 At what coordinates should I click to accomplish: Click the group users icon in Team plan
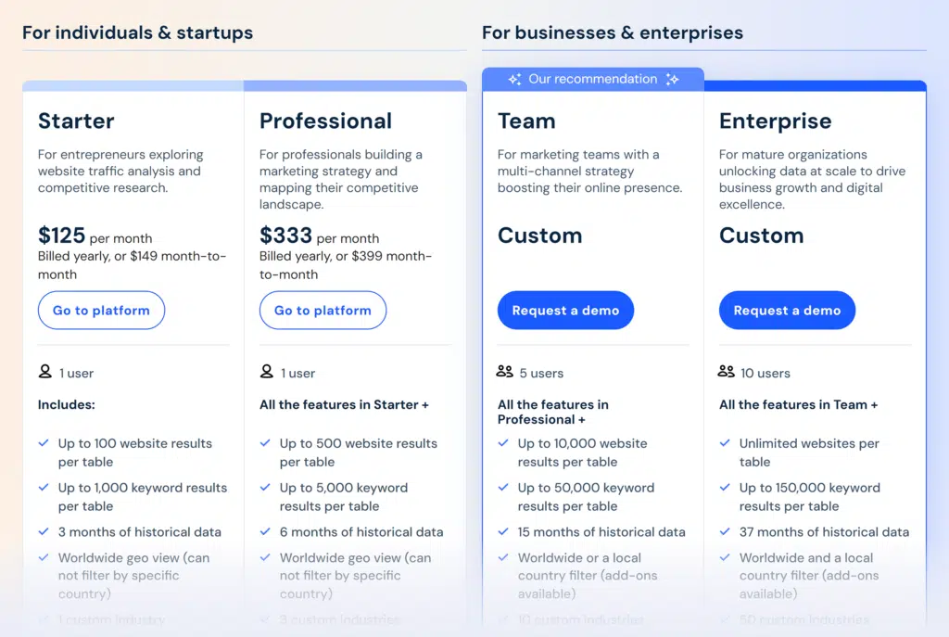505,372
